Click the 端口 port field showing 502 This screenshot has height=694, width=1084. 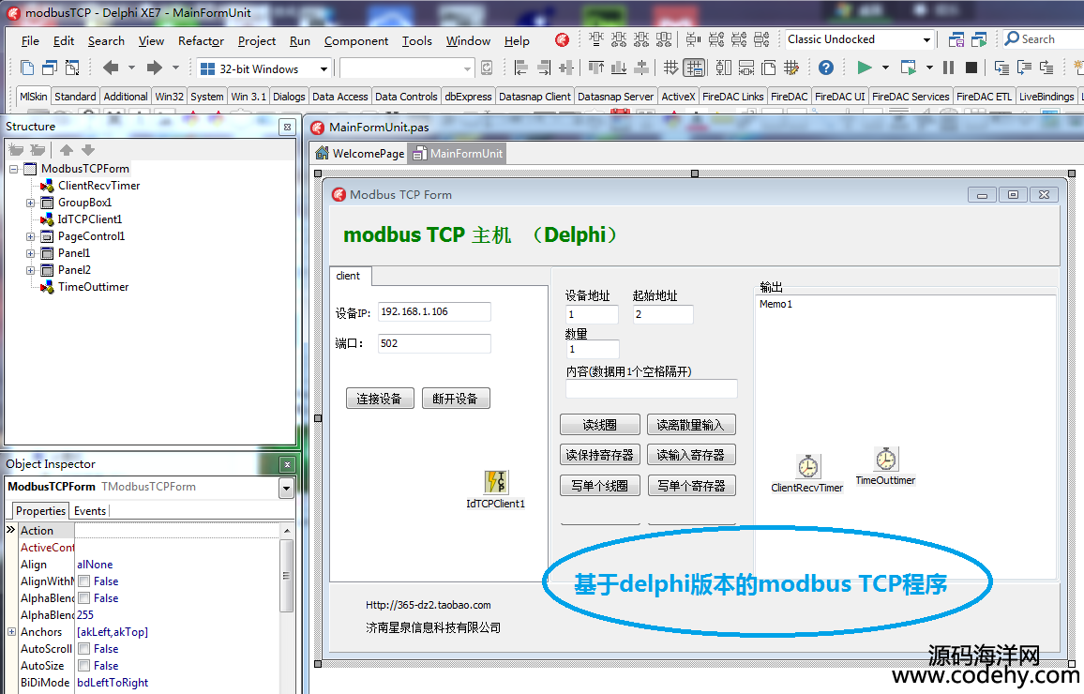tap(434, 343)
